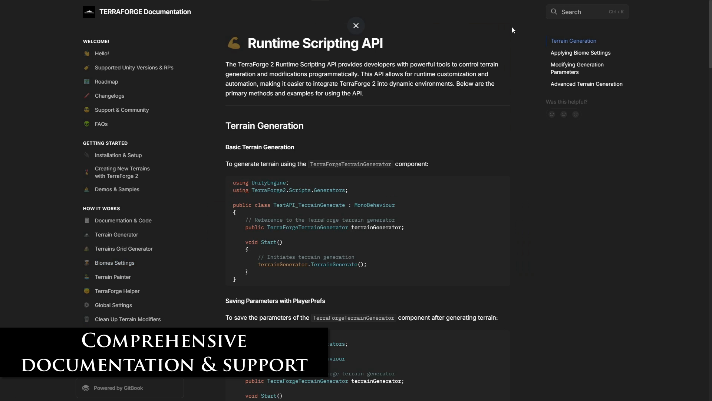Click the sad face feedback icon
The width and height of the screenshot is (712, 401).
pyautogui.click(x=552, y=114)
